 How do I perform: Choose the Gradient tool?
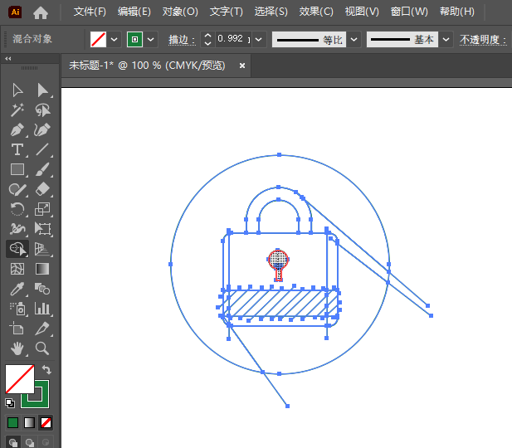[x=42, y=269]
